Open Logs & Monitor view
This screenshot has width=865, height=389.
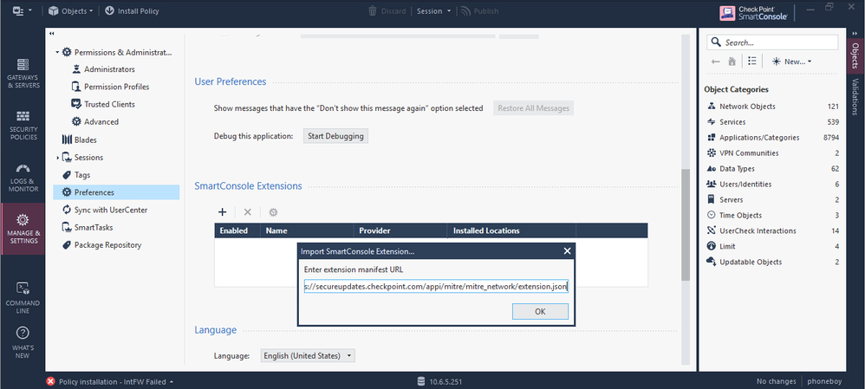click(x=23, y=177)
